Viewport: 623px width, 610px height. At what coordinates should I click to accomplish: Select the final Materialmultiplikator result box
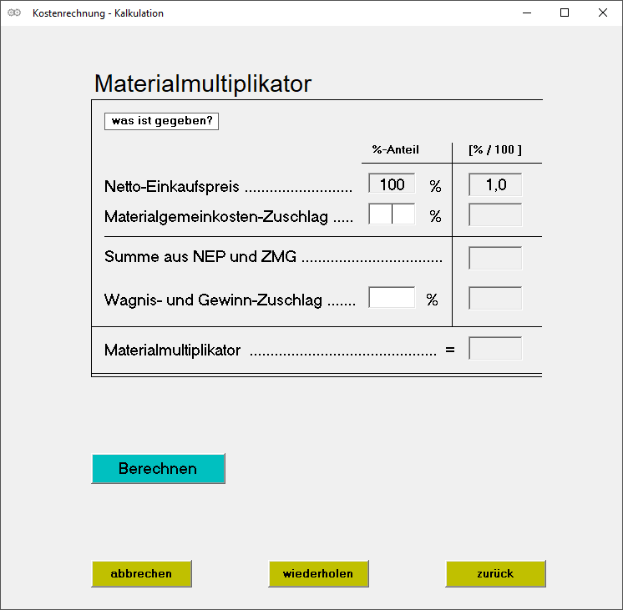(495, 349)
